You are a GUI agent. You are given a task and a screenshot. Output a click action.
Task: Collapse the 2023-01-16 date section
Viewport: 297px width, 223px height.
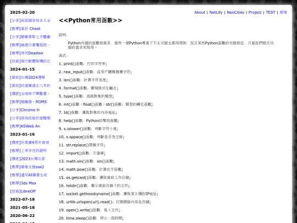pyautogui.click(x=23, y=134)
